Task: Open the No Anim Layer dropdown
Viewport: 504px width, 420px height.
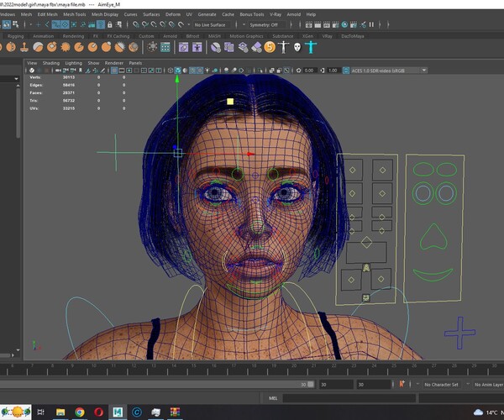Action: click(489, 385)
